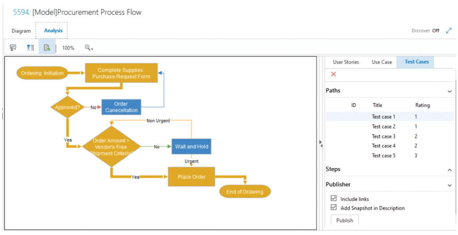
Task: Click the Order Amount decision diamond
Action: click(x=111, y=147)
